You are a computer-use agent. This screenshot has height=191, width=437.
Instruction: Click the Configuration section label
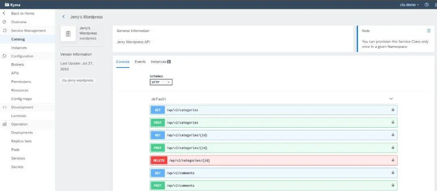tap(22, 56)
